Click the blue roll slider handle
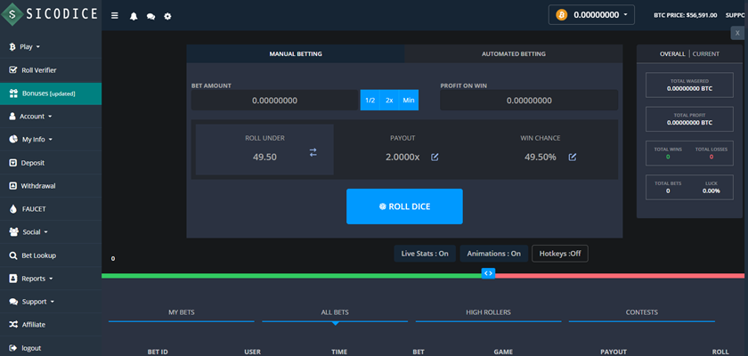 [x=488, y=273]
